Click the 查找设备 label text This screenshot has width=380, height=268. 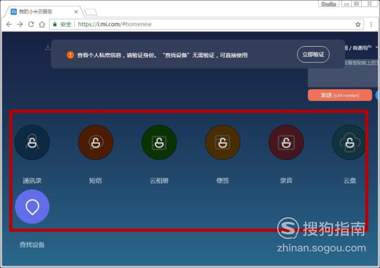tap(32, 245)
